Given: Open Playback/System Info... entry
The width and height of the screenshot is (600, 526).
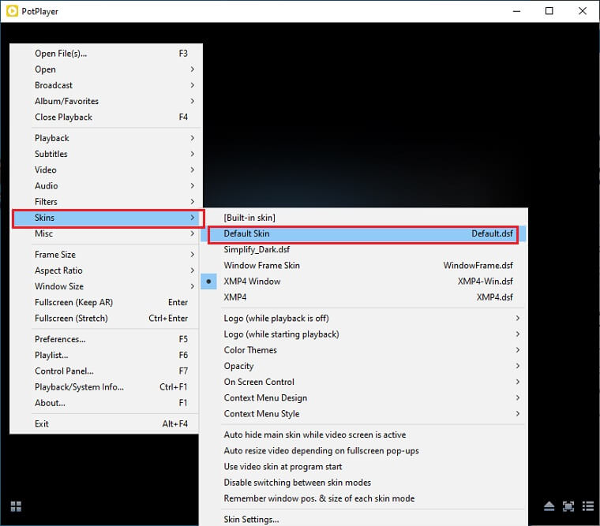Looking at the screenshot, I should click(106, 387).
